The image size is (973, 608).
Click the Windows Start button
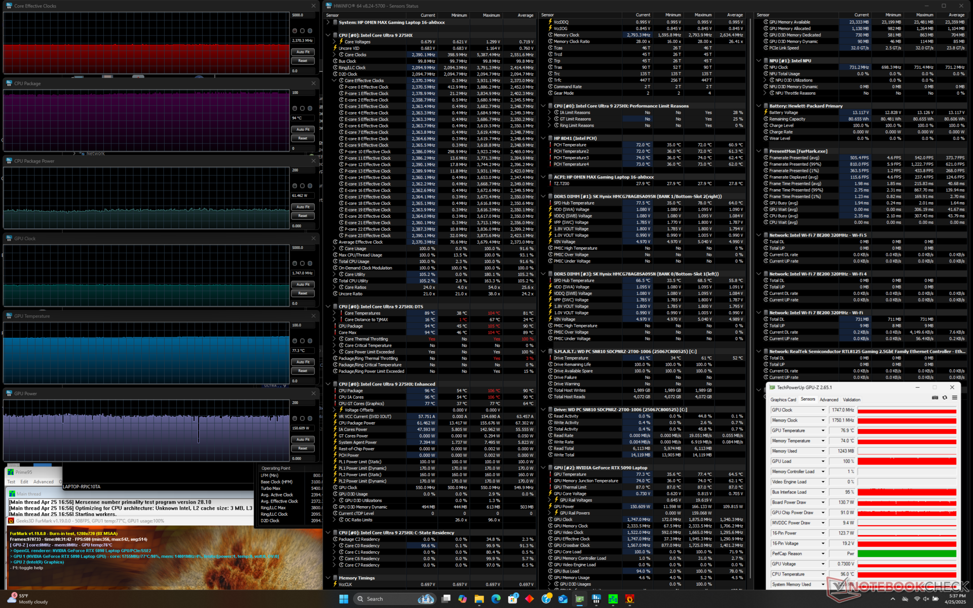click(x=344, y=599)
